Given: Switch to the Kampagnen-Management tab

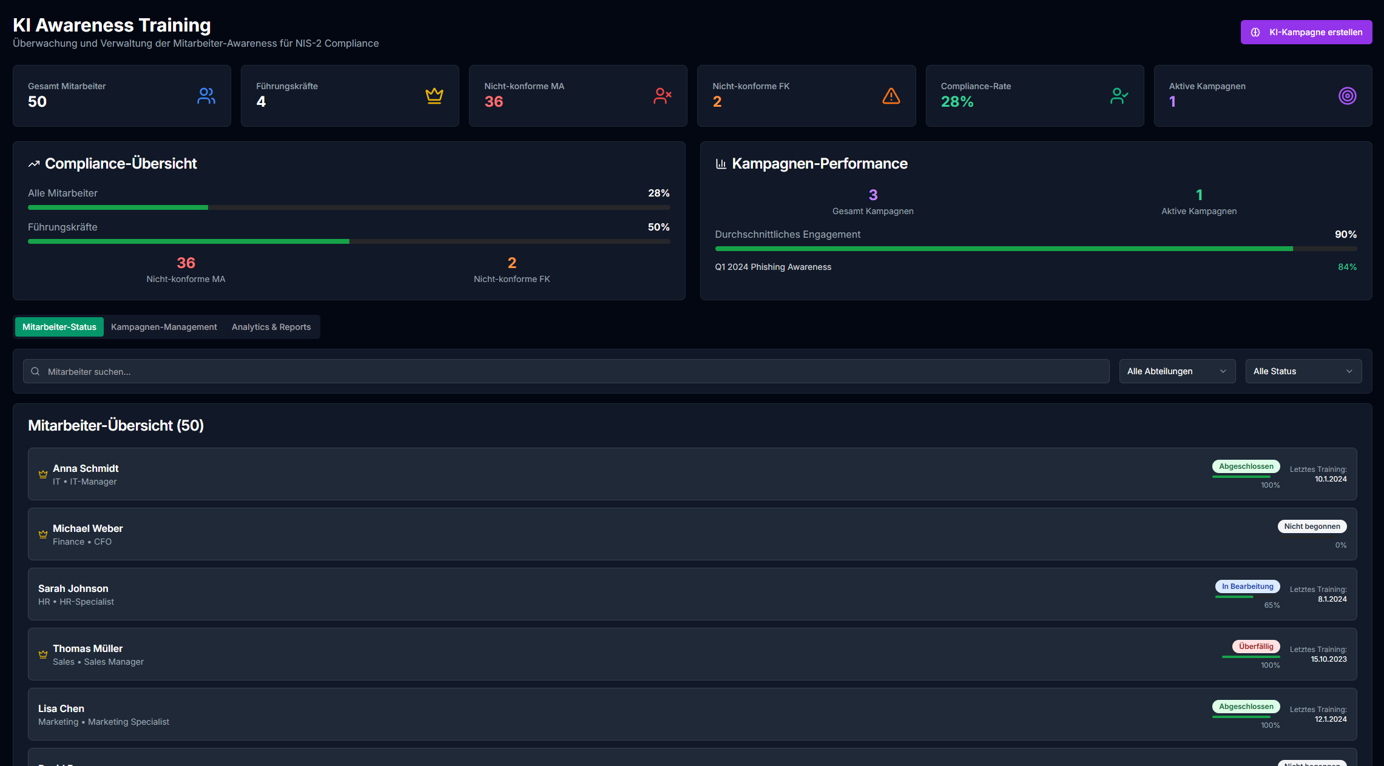Looking at the screenshot, I should coord(164,326).
